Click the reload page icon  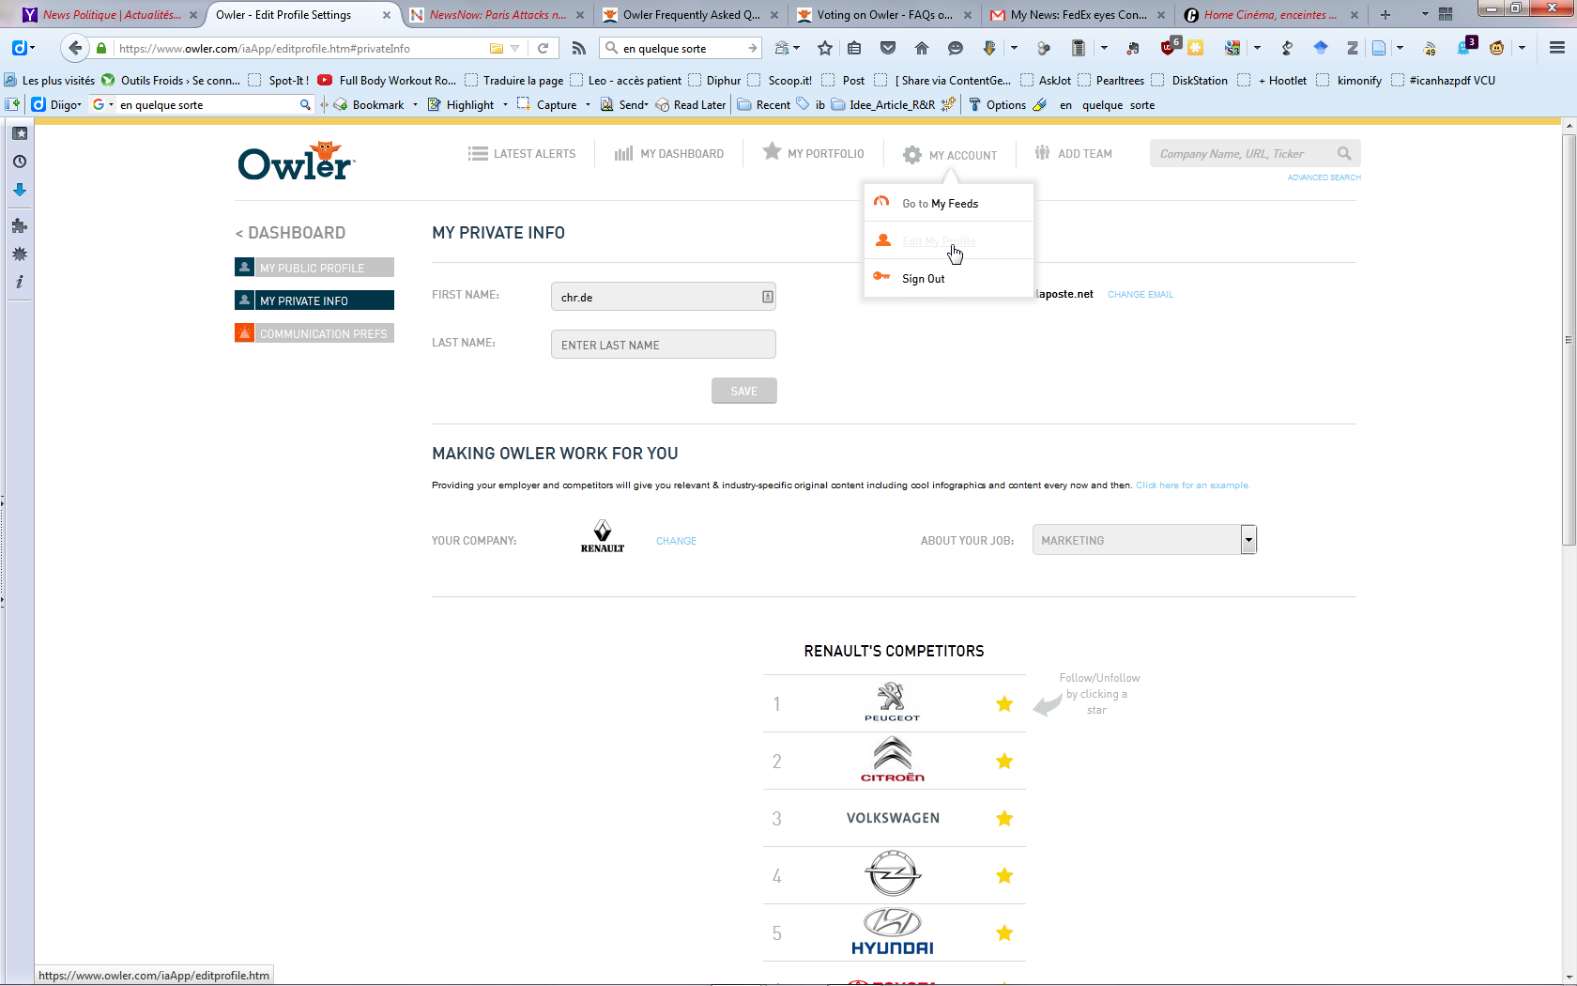tap(543, 48)
